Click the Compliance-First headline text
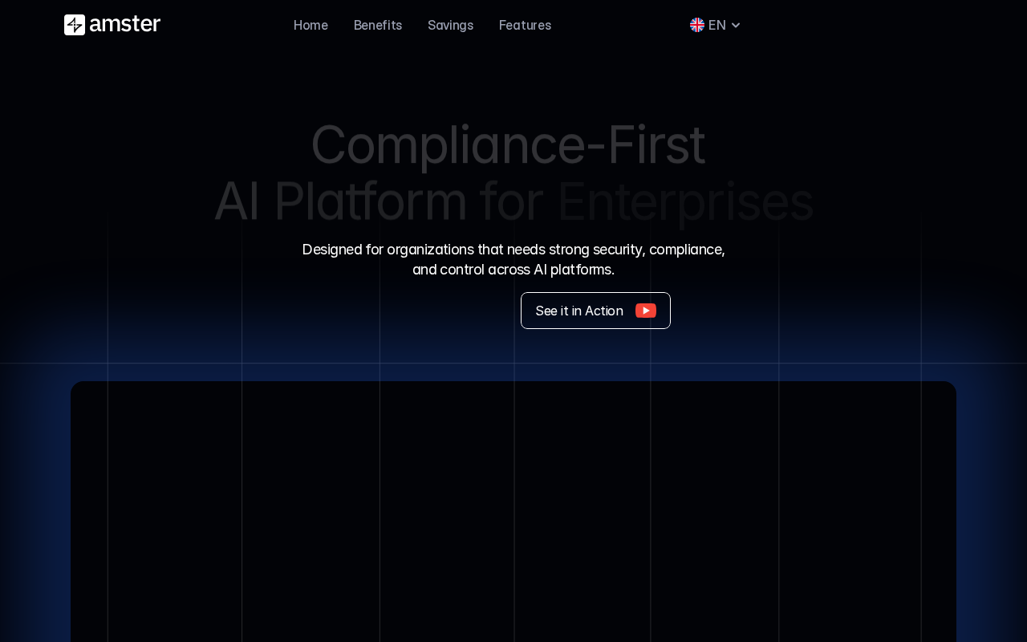The image size is (1027, 642). pos(507,145)
